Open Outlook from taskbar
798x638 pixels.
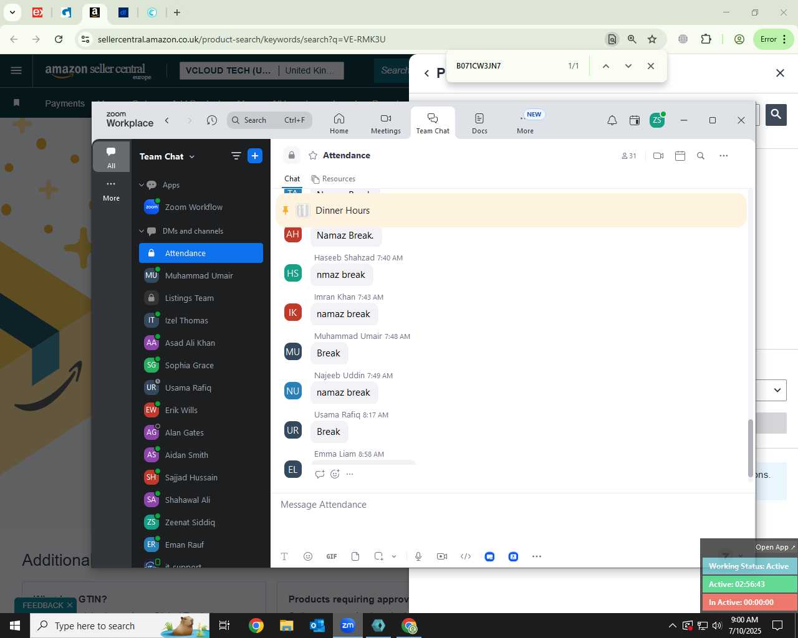[x=317, y=626]
